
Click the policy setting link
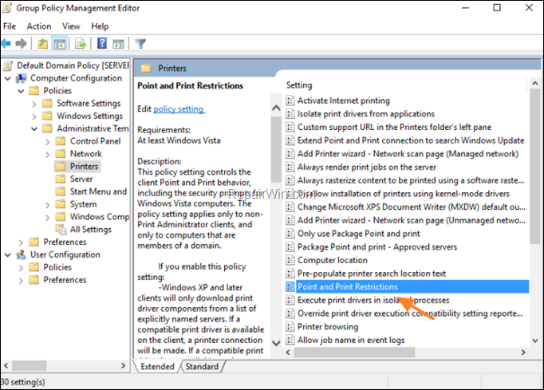[x=179, y=109]
